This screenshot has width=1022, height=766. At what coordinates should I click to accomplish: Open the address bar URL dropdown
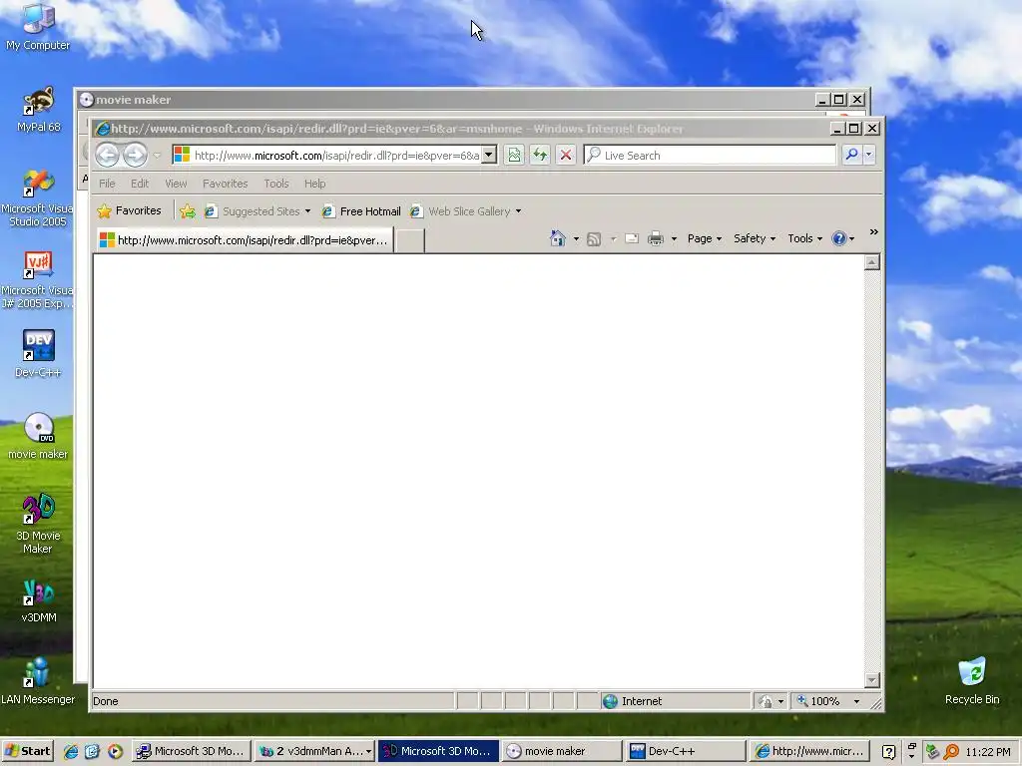(489, 155)
